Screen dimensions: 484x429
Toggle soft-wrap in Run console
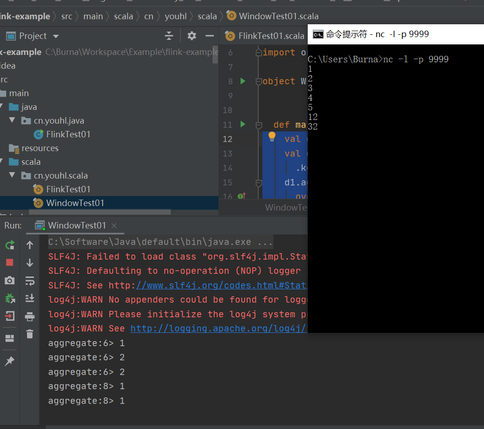30,281
